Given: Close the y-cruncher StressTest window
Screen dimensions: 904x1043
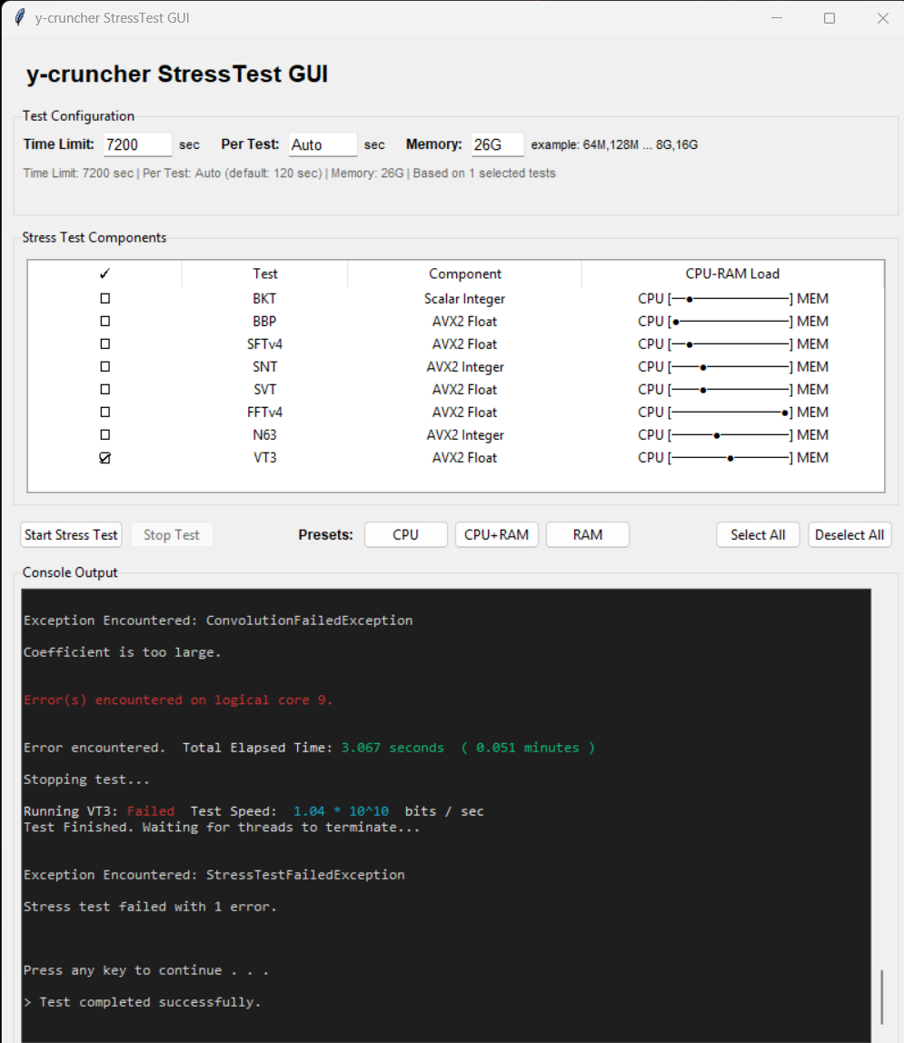Looking at the screenshot, I should [x=883, y=18].
